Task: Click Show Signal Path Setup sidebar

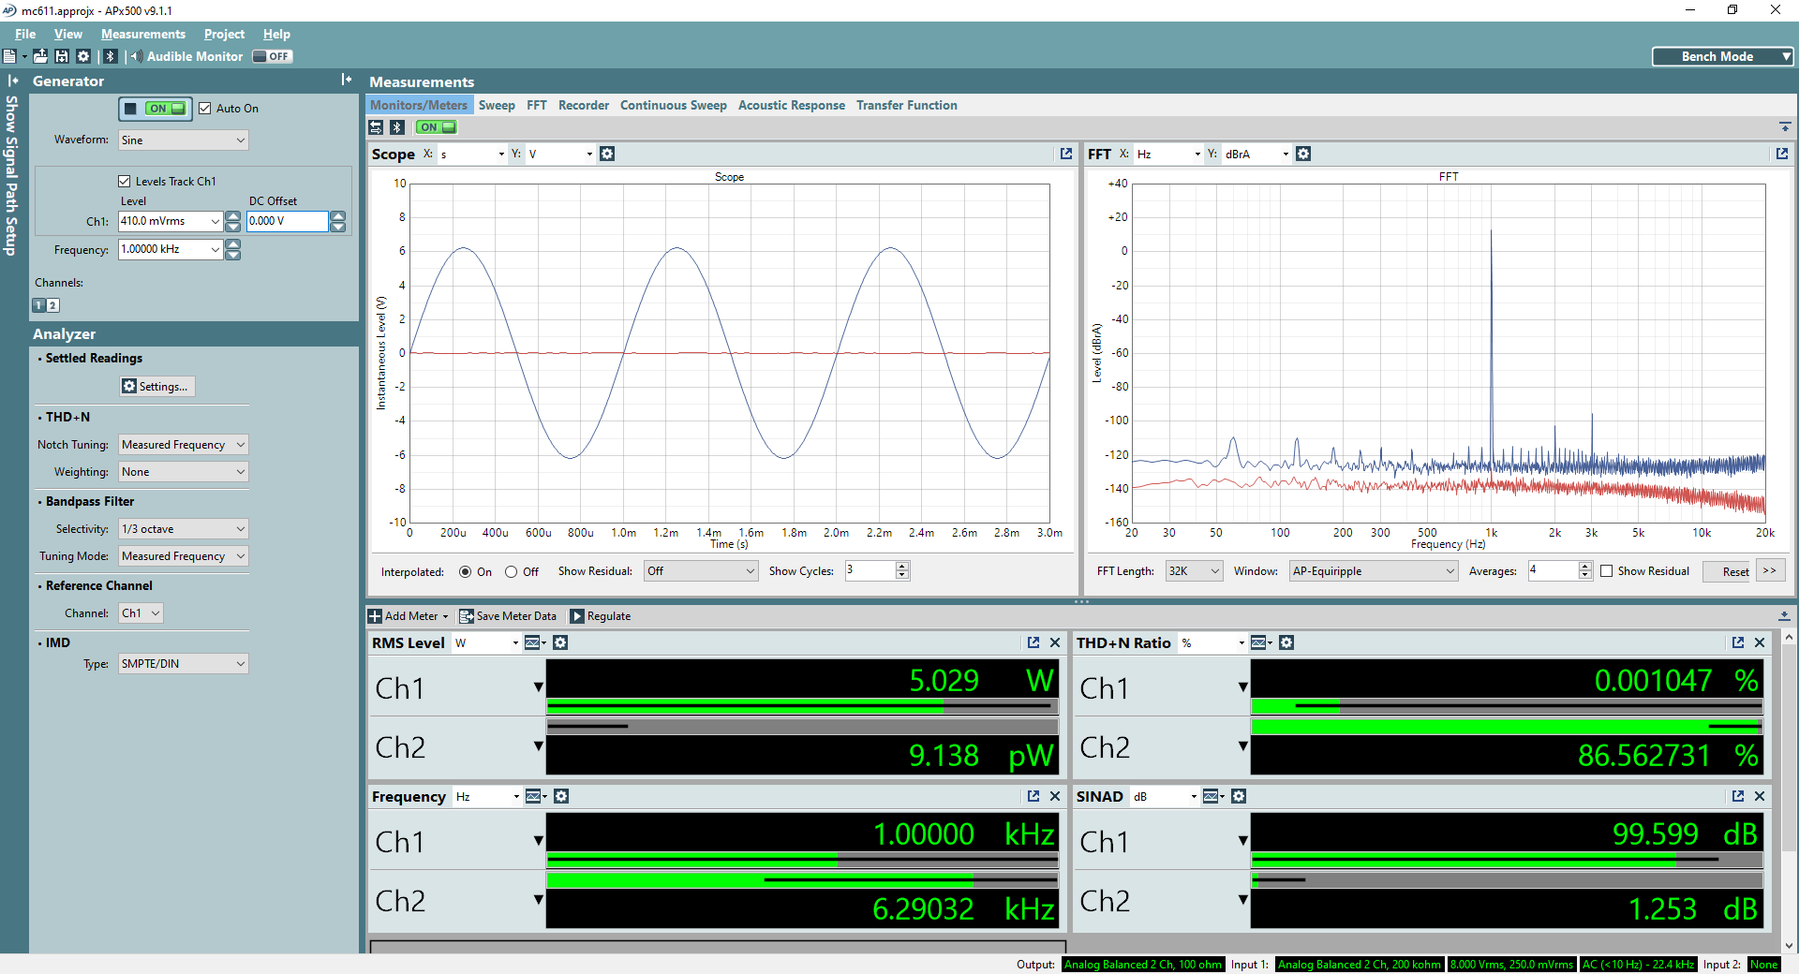Action: (11, 175)
